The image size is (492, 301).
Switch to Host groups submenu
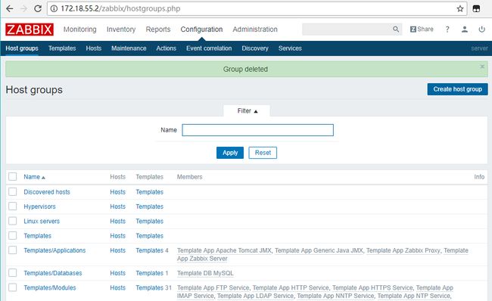click(x=22, y=48)
